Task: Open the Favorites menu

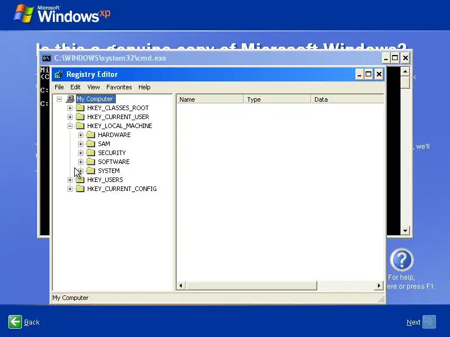Action: click(x=119, y=87)
